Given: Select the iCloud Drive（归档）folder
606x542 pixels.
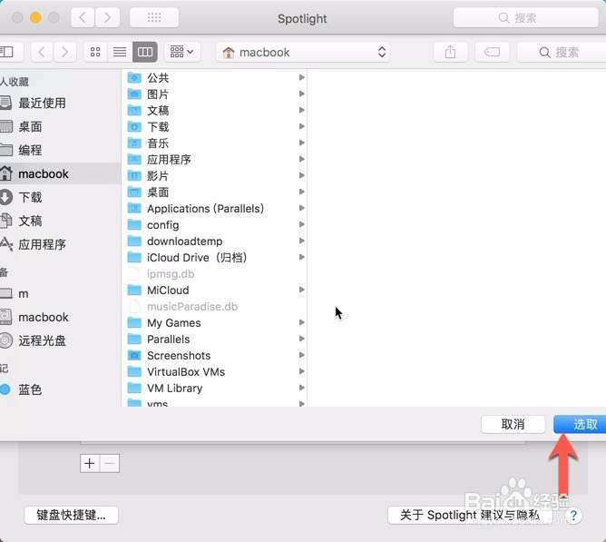Looking at the screenshot, I should (216, 257).
